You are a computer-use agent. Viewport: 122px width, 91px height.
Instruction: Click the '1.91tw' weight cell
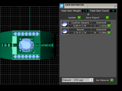tap(103, 26)
